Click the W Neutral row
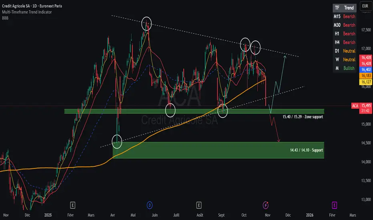Screen dimensions: 373x220 (x=345, y=60)
